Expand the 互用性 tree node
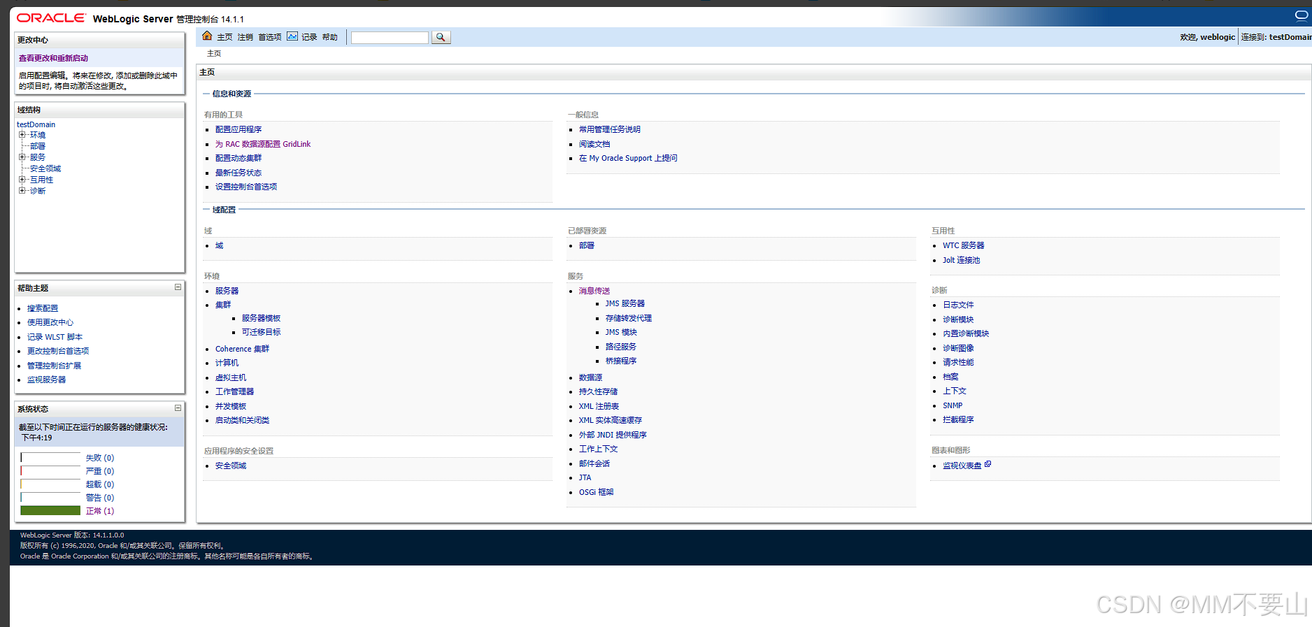The width and height of the screenshot is (1312, 627). [x=22, y=180]
